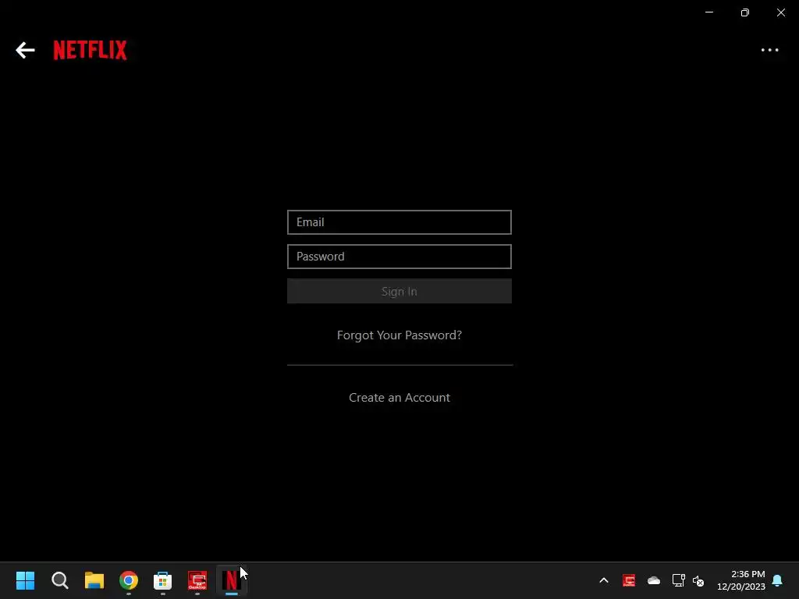
Task: Open the Create an Account link
Action: coord(399,397)
